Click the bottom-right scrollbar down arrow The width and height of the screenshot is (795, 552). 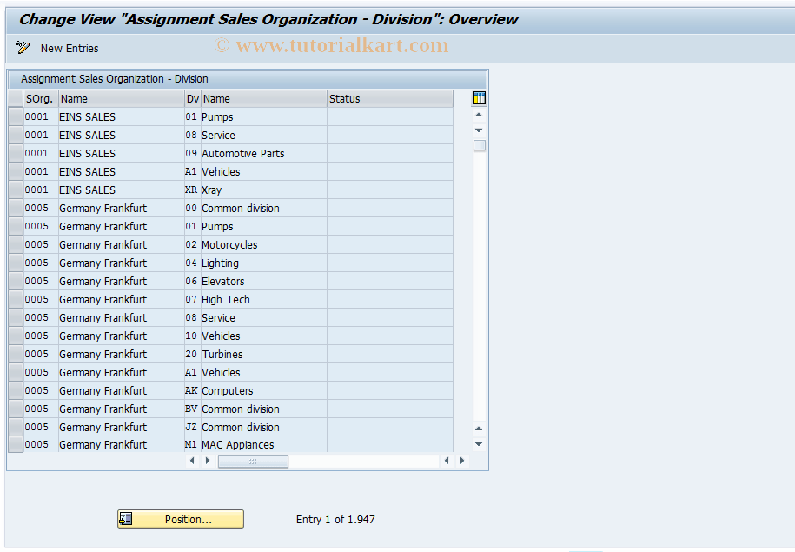(x=478, y=443)
